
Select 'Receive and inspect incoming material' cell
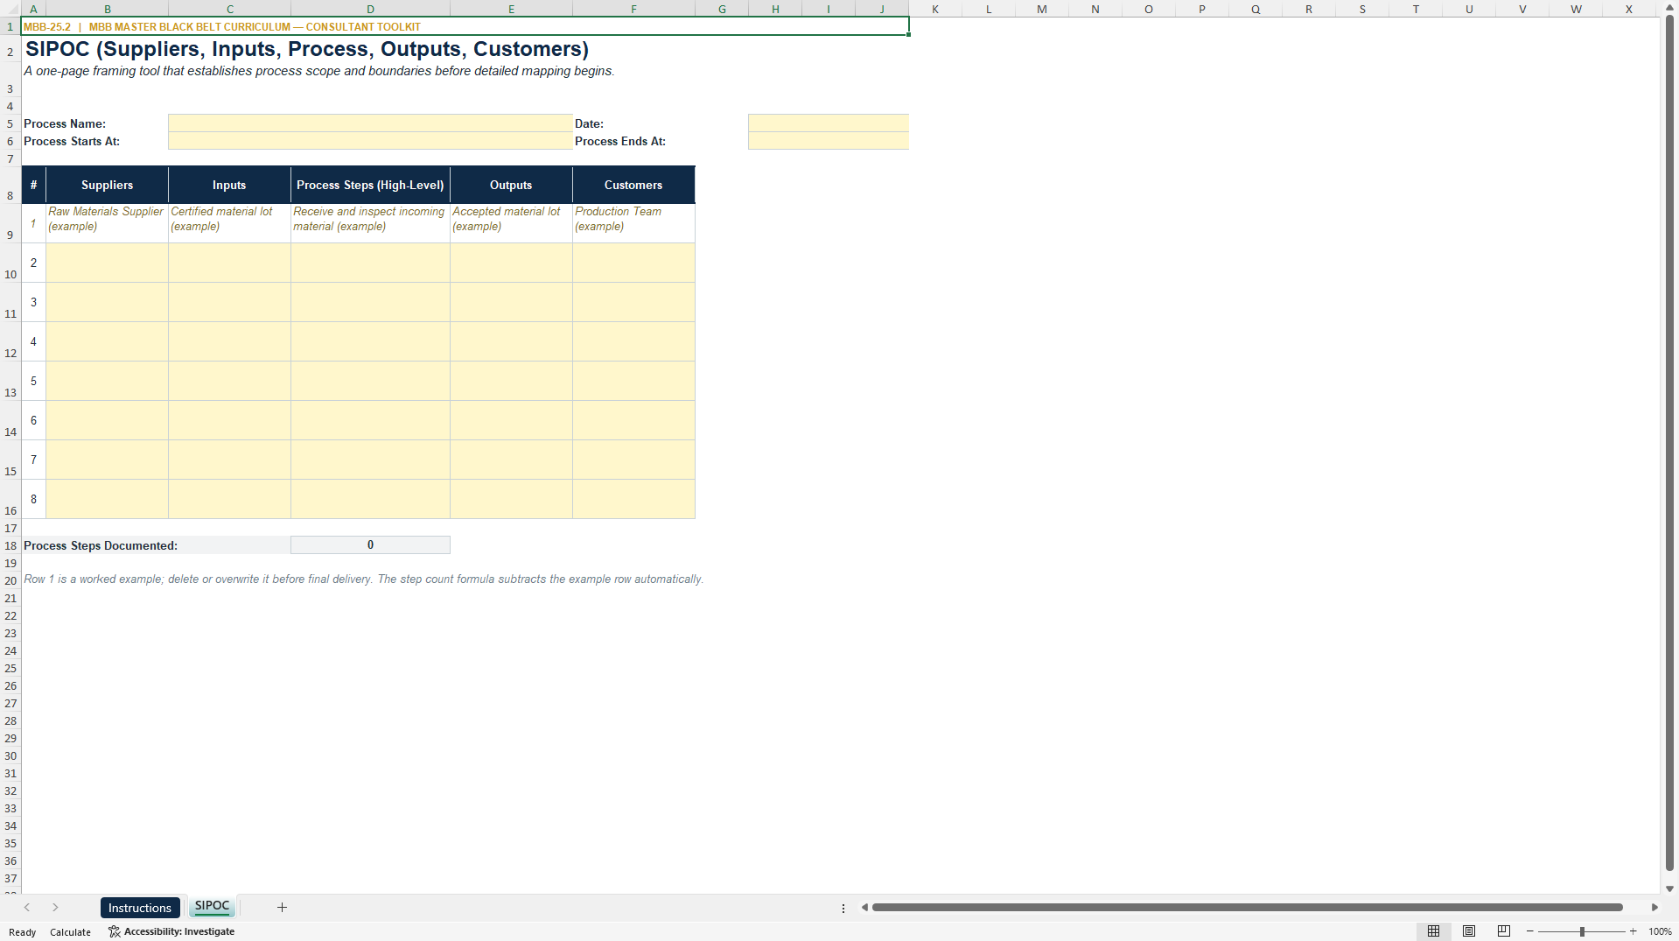370,223
